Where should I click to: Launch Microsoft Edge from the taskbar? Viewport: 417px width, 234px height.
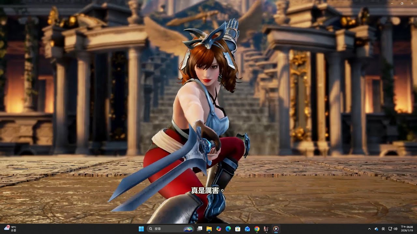pos(228,229)
